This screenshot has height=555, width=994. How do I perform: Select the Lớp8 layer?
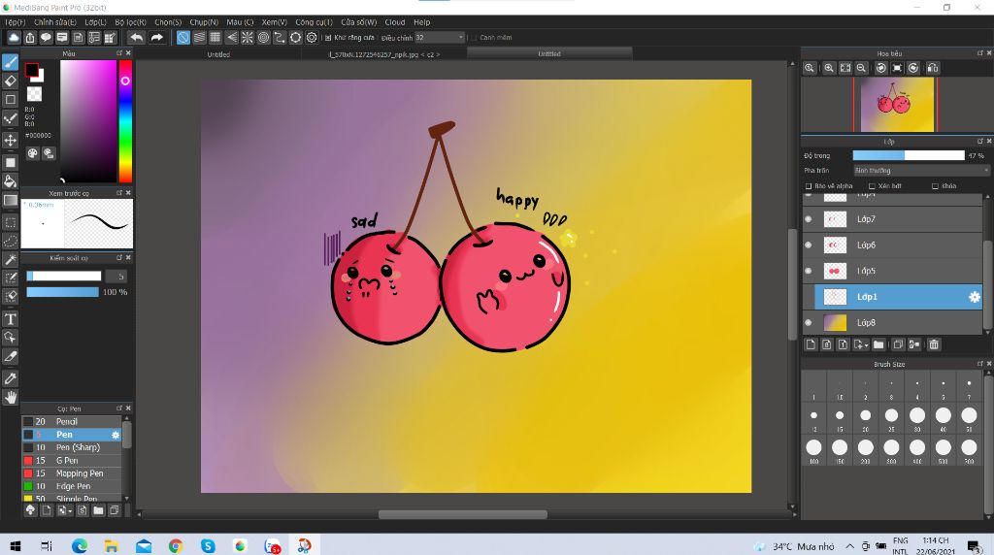coord(892,322)
